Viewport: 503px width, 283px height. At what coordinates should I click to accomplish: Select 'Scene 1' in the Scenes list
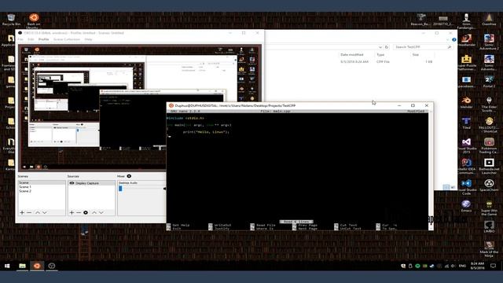[x=42, y=187]
